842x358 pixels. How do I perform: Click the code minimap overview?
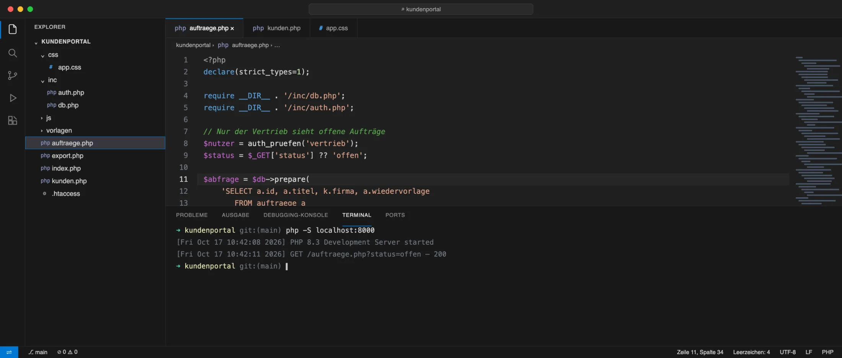[x=818, y=130]
